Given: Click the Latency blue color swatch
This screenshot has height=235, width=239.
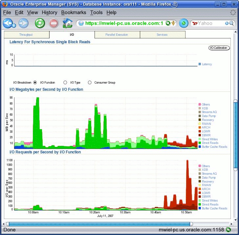Looking at the screenshot, I should pos(200,64).
